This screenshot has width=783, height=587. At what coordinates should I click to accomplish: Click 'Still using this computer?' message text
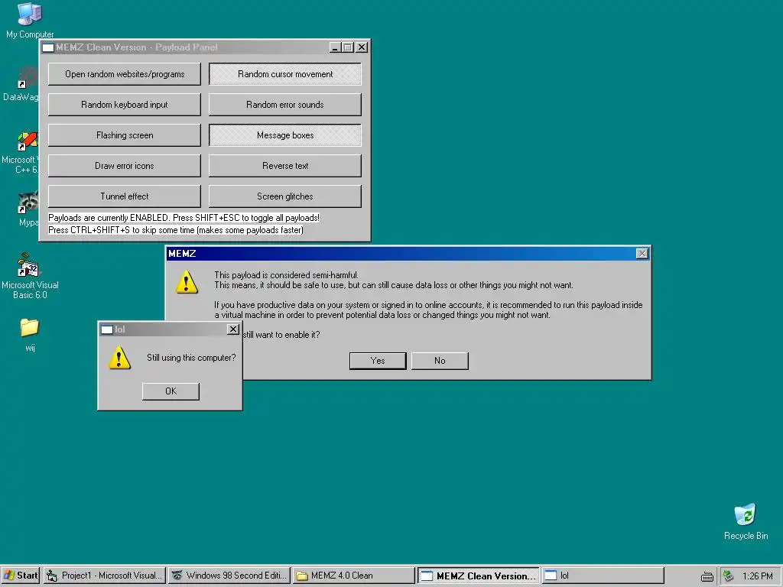pyautogui.click(x=191, y=358)
